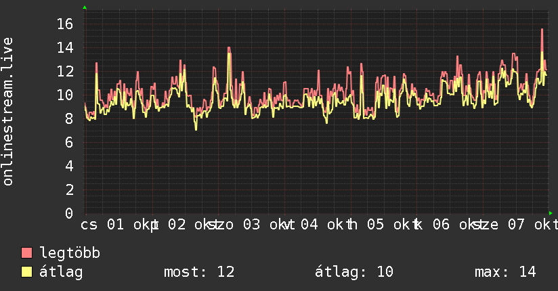Screen dimensions: 558x291
Task: Select the átlag legend label beside the yellow swatch
Action: (61, 273)
